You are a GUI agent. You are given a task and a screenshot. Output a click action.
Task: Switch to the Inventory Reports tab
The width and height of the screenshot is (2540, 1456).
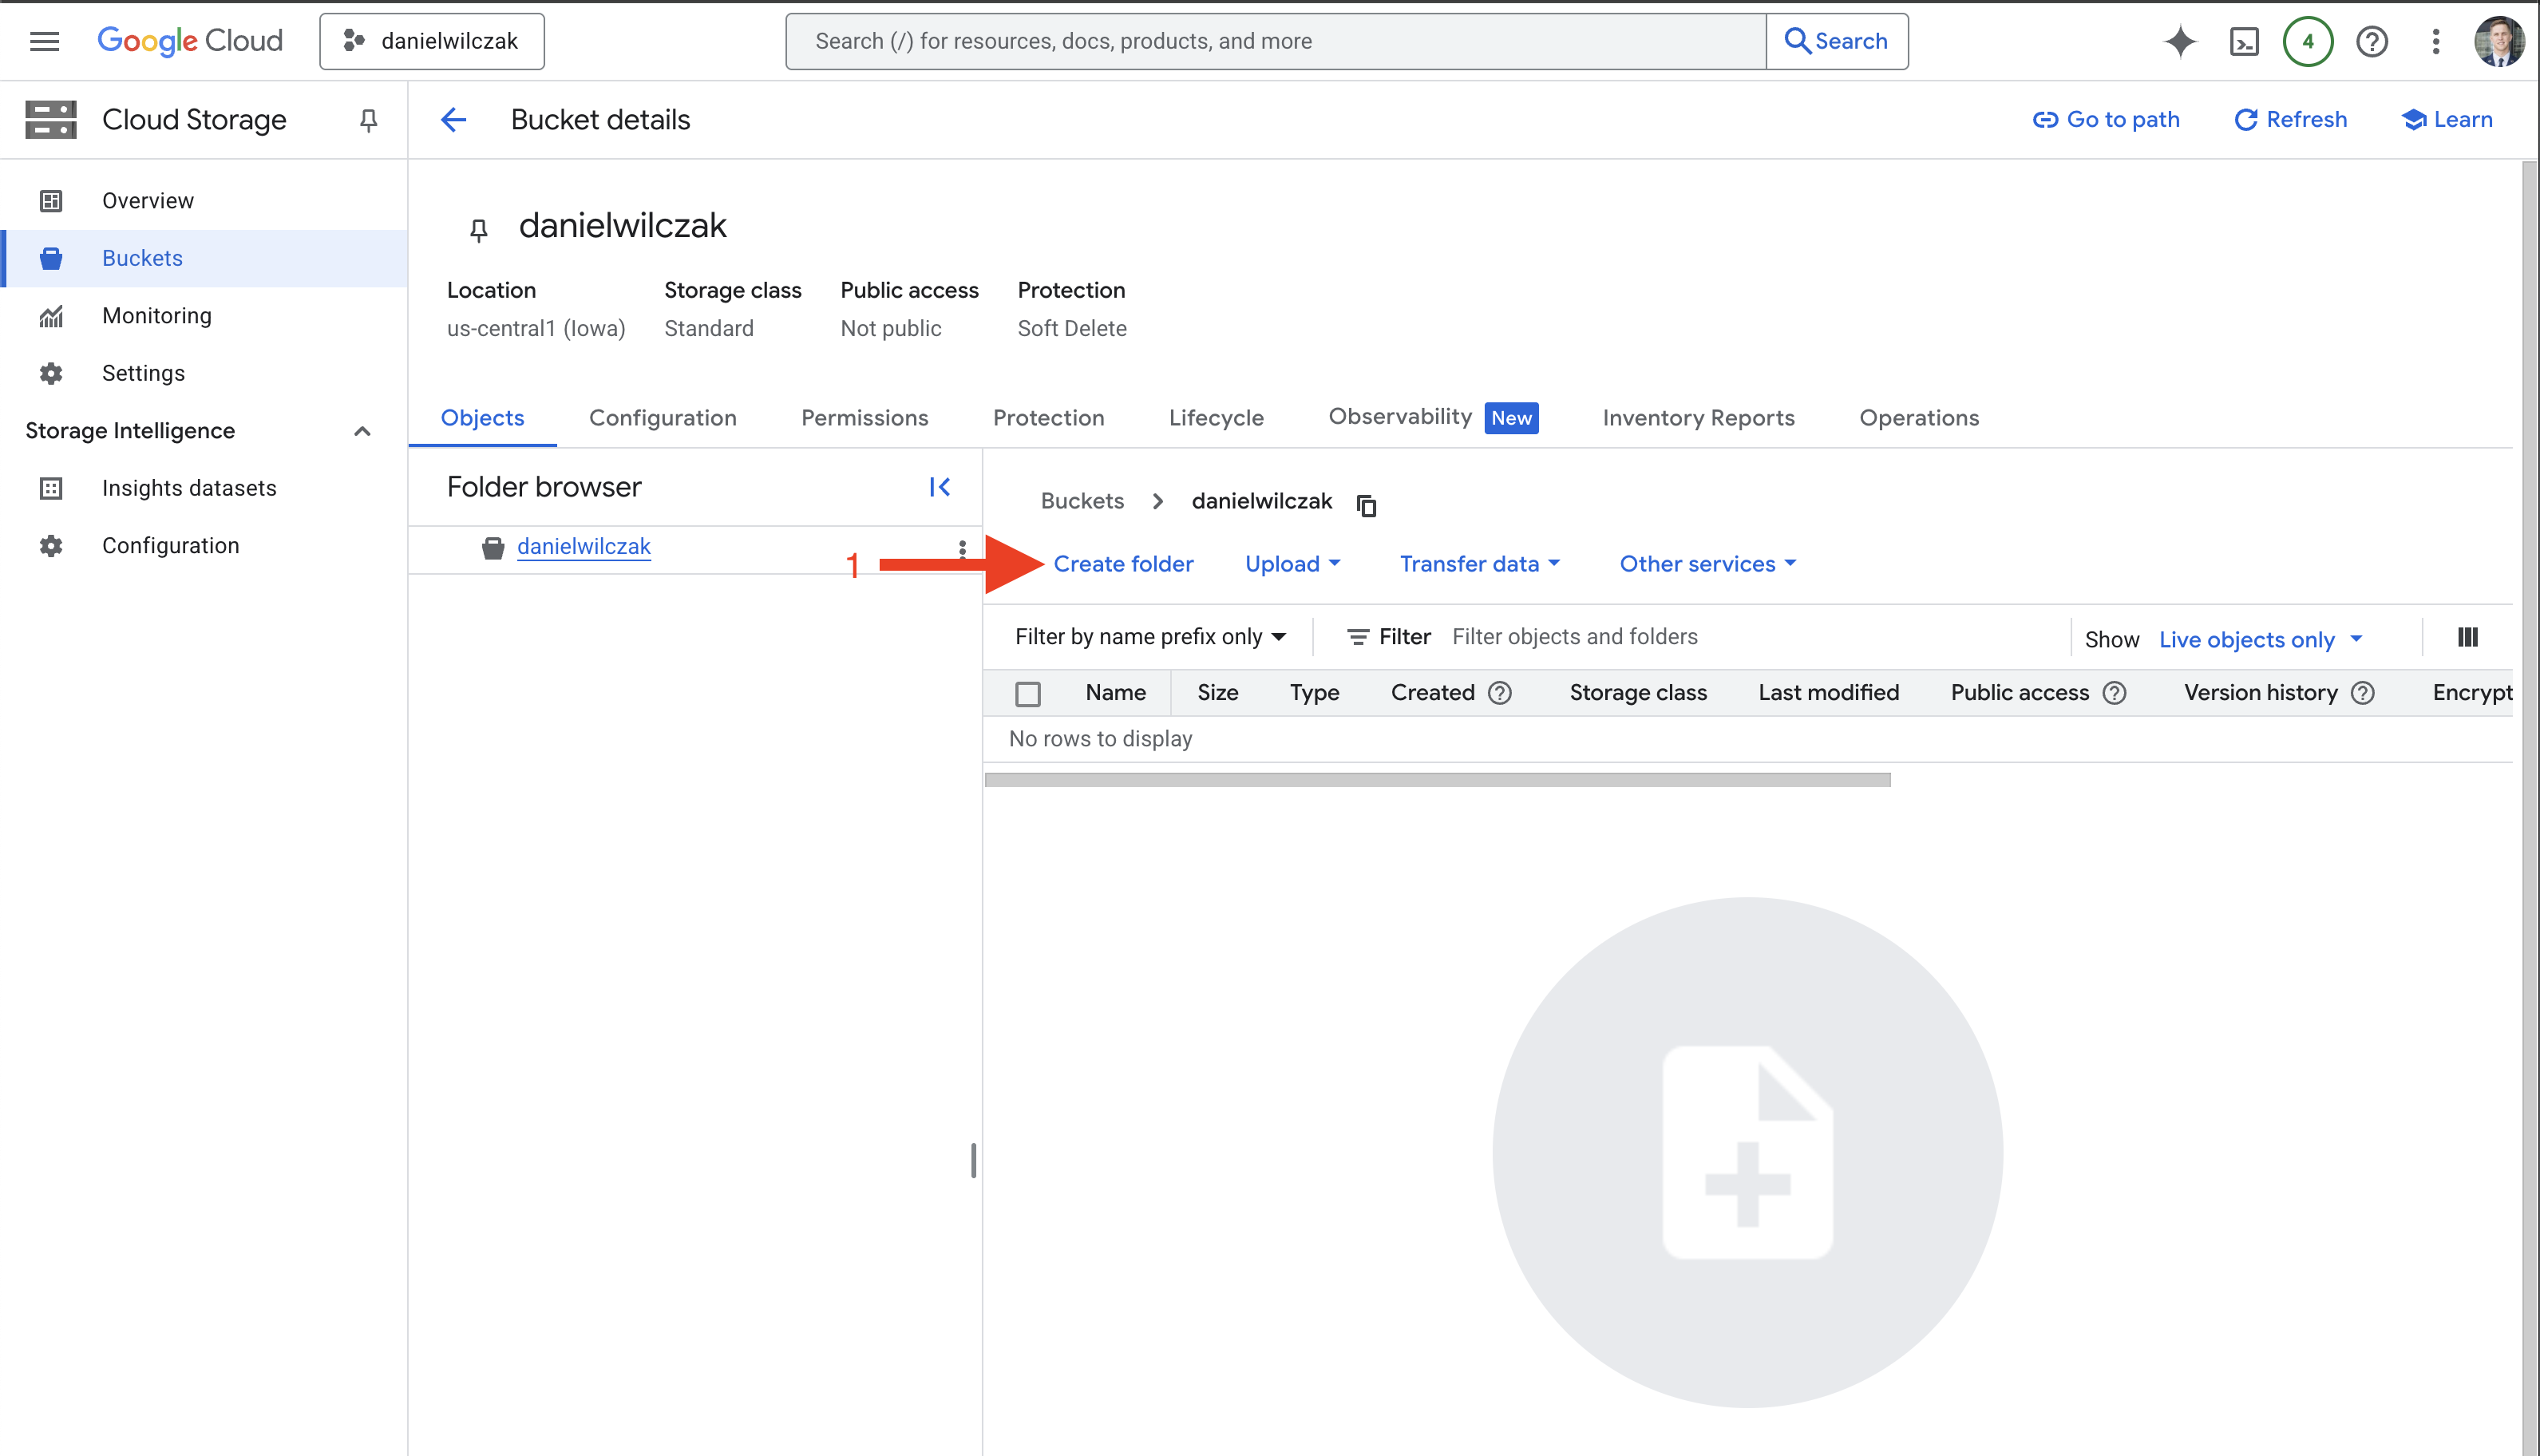tap(1699, 418)
